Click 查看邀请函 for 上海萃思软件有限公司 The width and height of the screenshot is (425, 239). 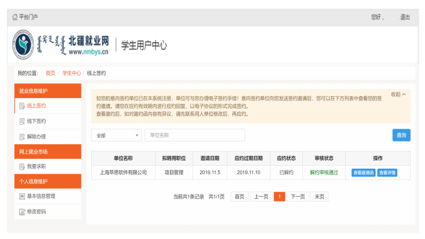(x=363, y=173)
